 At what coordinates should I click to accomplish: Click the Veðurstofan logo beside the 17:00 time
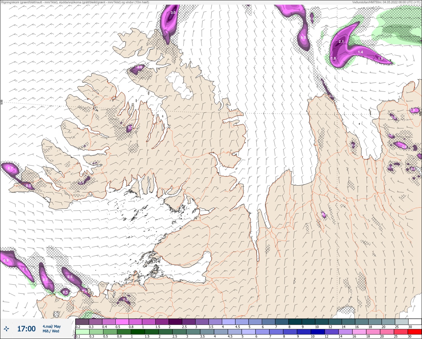[7, 328]
